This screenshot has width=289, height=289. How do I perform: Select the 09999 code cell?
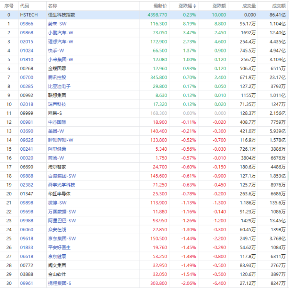point(27,113)
